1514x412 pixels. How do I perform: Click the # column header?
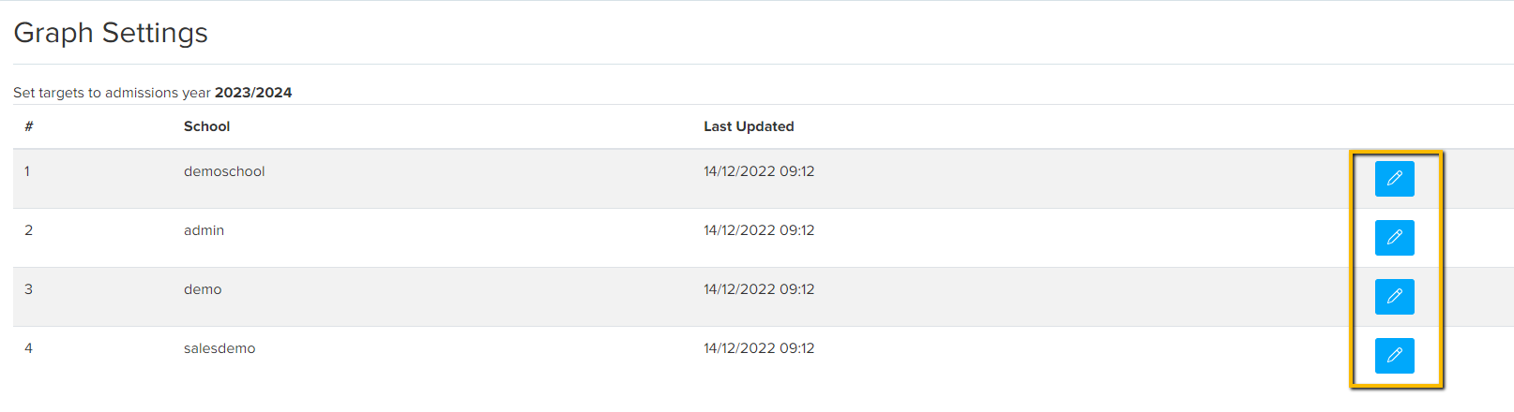(29, 126)
